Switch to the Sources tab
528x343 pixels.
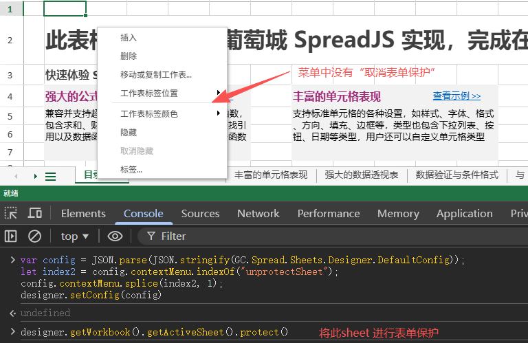pyautogui.click(x=200, y=213)
